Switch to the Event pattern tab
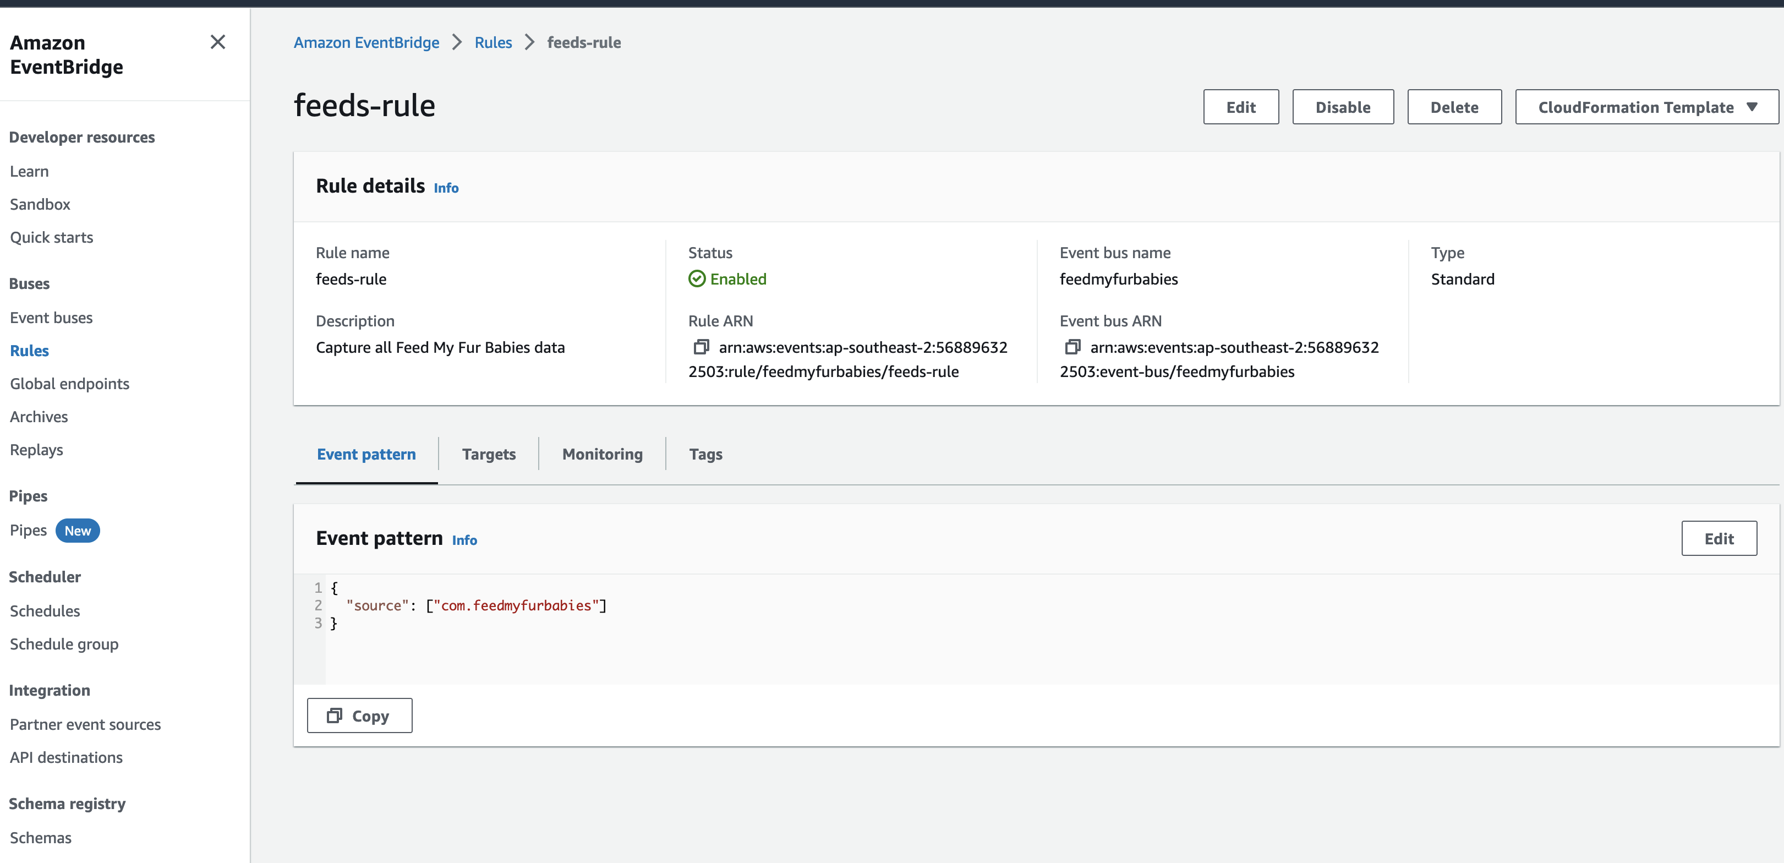This screenshot has width=1784, height=863. 366,455
